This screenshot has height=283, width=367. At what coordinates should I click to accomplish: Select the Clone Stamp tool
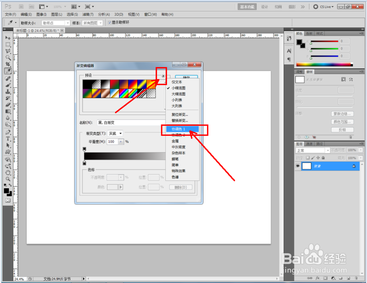pyautogui.click(x=8, y=92)
